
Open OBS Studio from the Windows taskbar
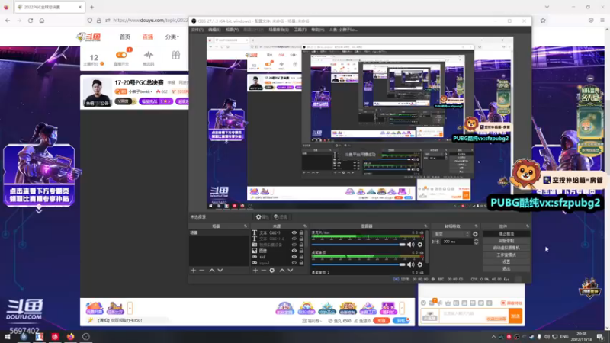pos(86,336)
